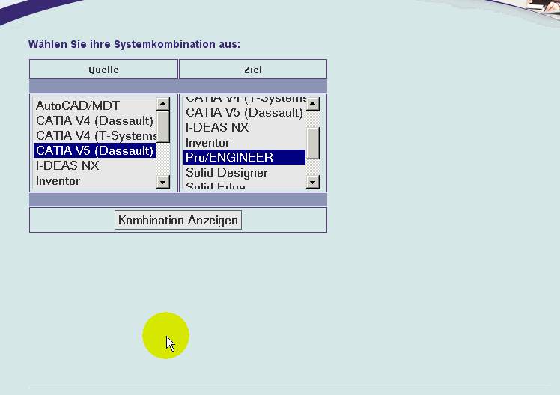Select Pro/ENGINEER in Ziel list
This screenshot has width=560, height=395.
click(x=244, y=157)
